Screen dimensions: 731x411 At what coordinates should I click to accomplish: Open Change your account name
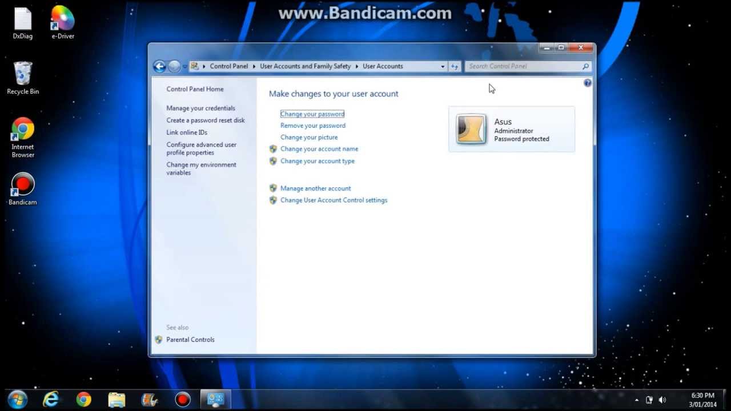[319, 149]
